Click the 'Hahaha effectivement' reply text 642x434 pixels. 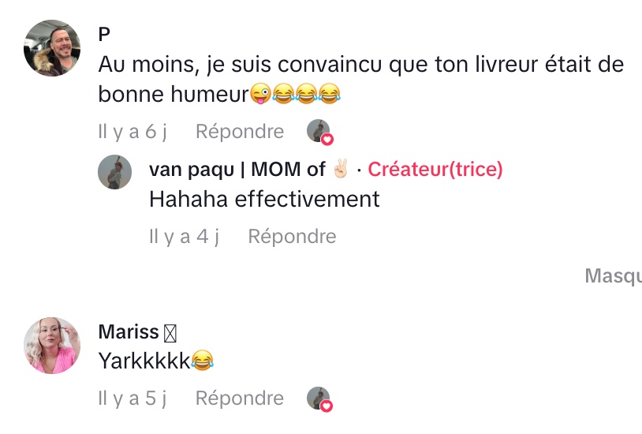[264, 199]
